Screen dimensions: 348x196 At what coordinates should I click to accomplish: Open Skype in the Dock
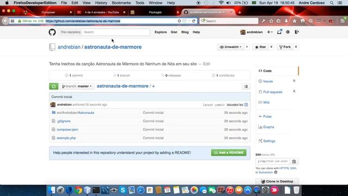click(x=123, y=190)
